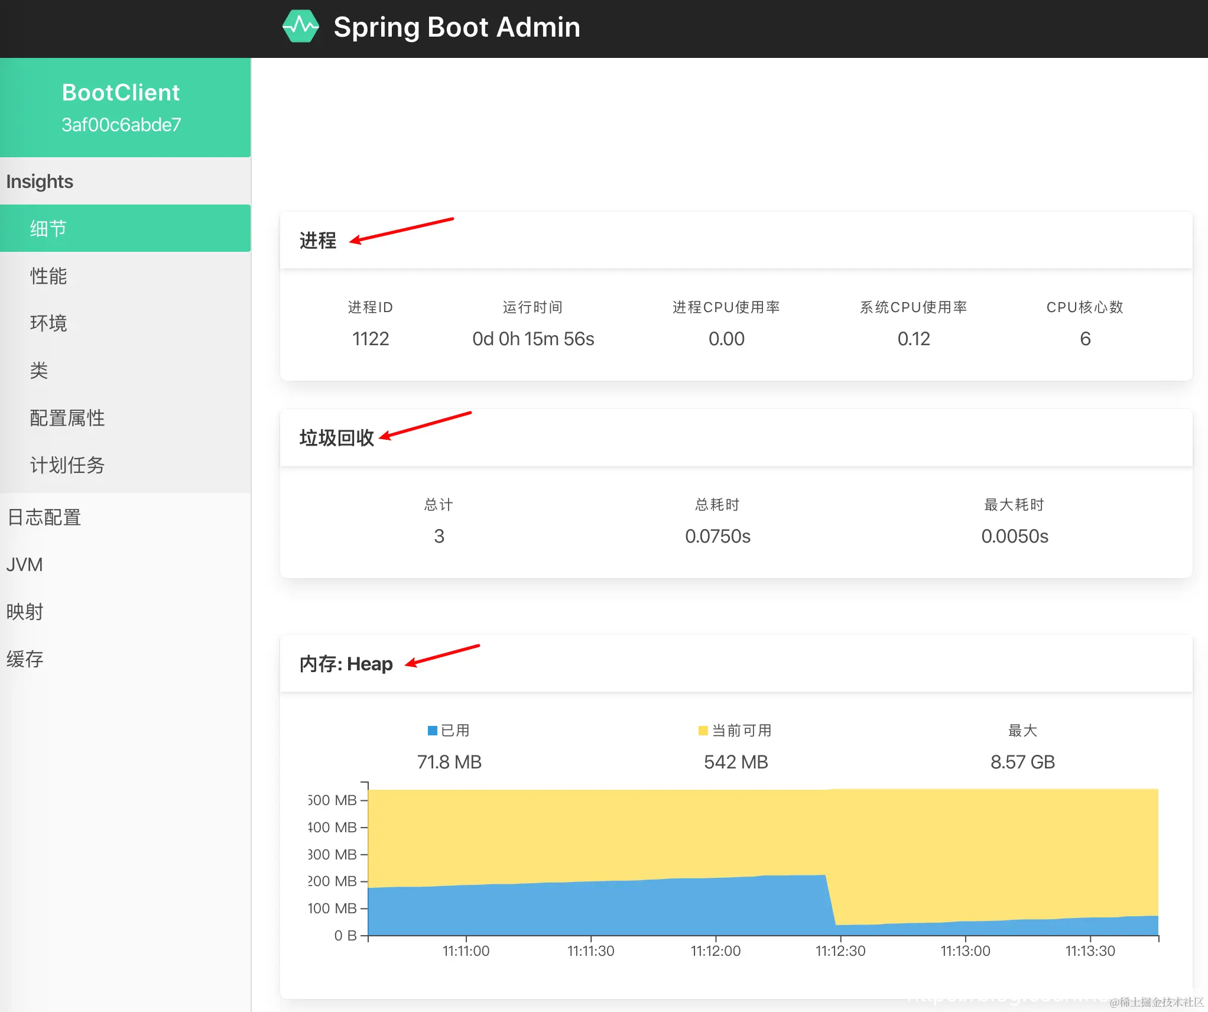Click the 内存: Heap card heading

(346, 664)
